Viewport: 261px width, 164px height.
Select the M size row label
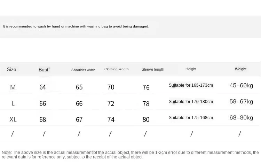click(13, 87)
